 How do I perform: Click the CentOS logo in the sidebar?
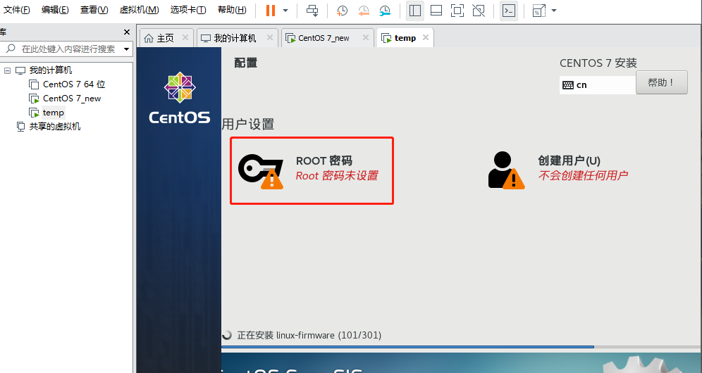(180, 98)
